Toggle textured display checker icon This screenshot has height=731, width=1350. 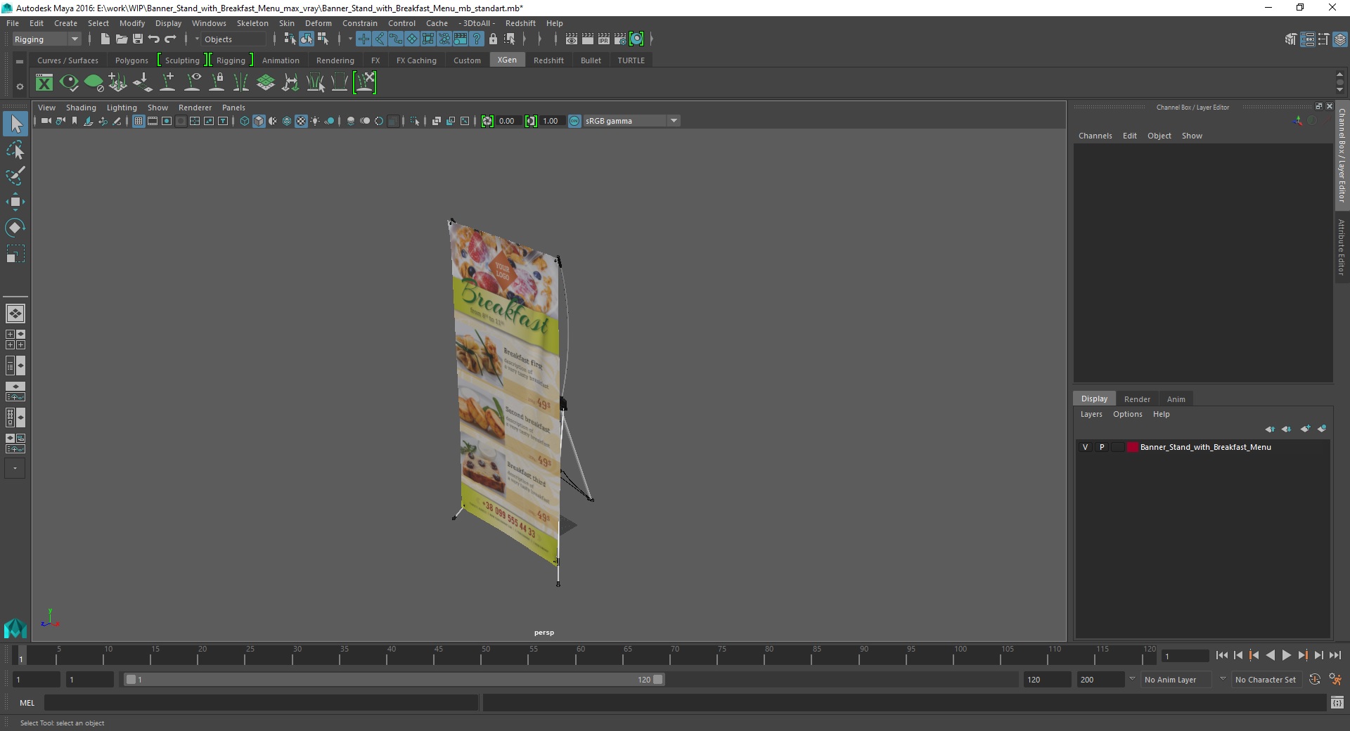(x=301, y=121)
